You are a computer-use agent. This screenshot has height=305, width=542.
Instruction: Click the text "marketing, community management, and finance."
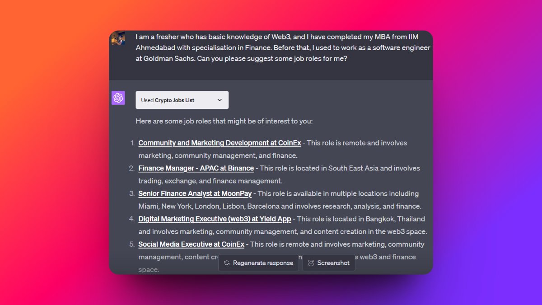tap(218, 155)
